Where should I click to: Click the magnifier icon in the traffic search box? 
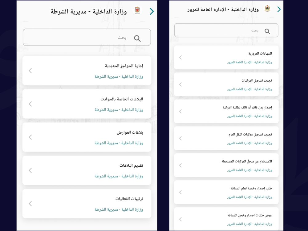pos(267,31)
